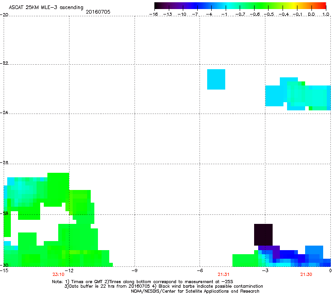This screenshot has width=334, height=294.
Task: Click the -28 latitude axis label
Action: pyautogui.click(x=4, y=213)
